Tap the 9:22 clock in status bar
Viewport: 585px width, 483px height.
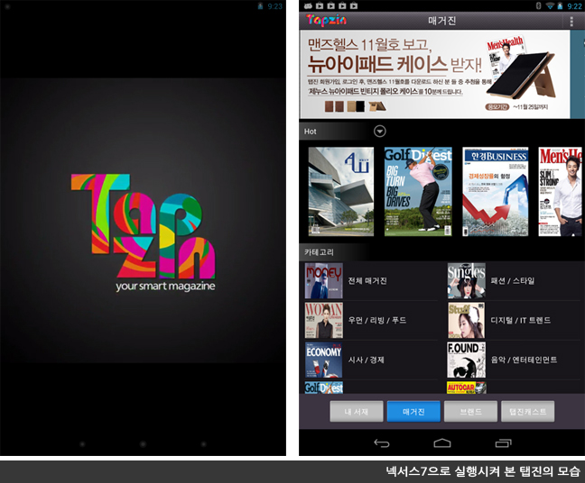pos(574,6)
